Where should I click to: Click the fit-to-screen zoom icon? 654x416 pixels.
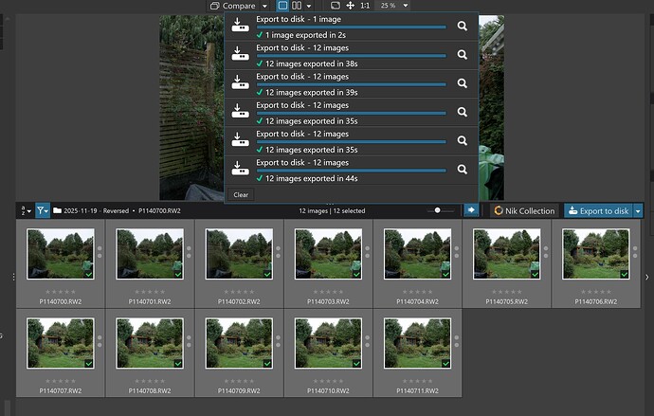[x=334, y=6]
